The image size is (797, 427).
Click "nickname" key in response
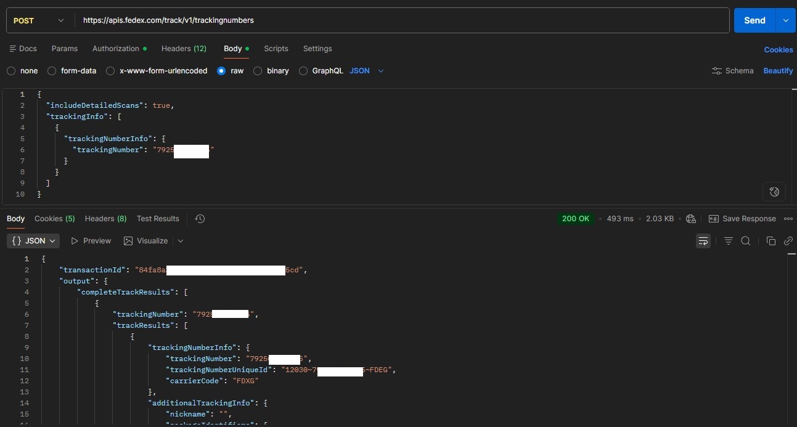188,414
